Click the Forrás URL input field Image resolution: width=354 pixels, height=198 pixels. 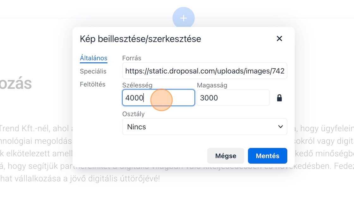(204, 71)
